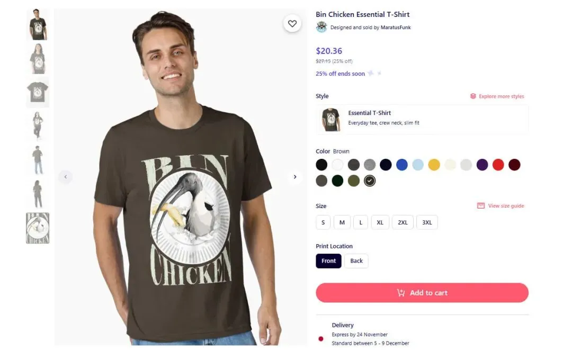572x350 pixels.
Task: Click the layers icon beside Explore more styles
Action: (473, 96)
